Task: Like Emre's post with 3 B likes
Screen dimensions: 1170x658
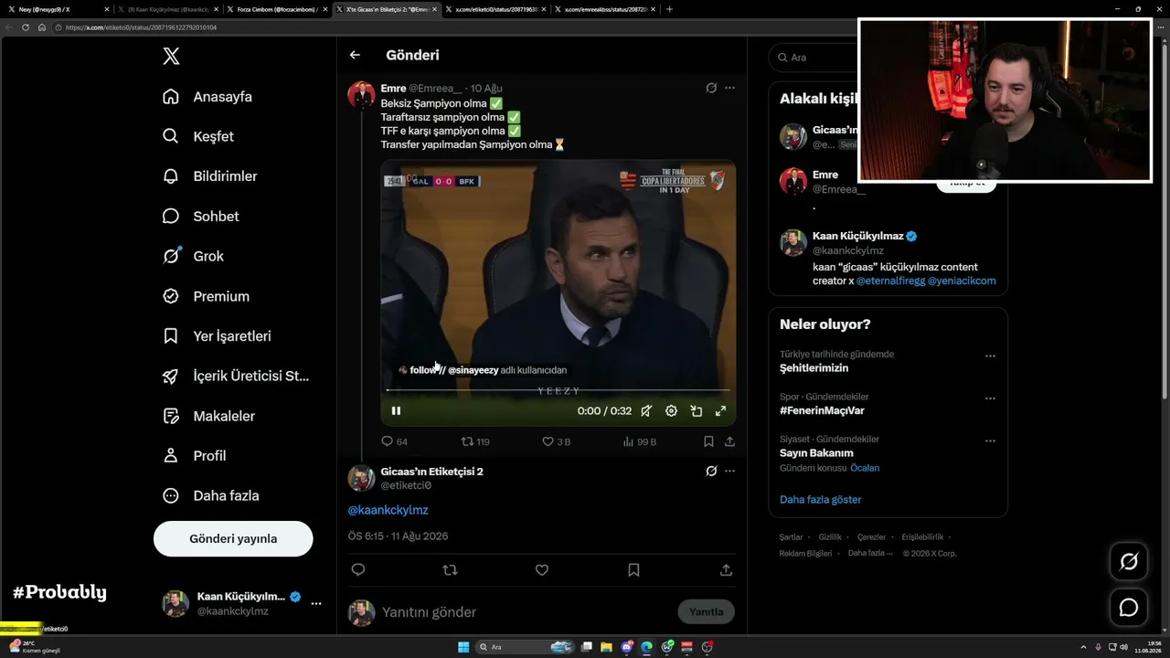Action: tap(556, 441)
